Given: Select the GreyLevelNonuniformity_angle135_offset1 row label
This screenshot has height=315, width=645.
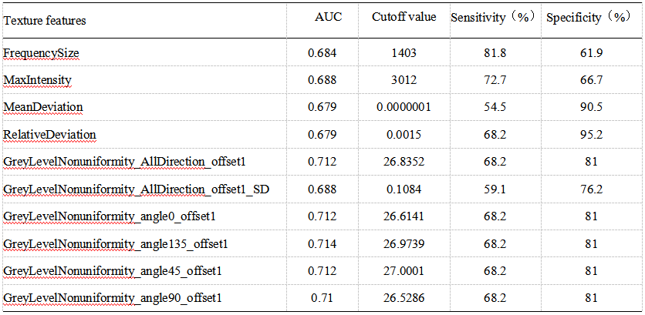Looking at the screenshot, I should (x=116, y=243).
